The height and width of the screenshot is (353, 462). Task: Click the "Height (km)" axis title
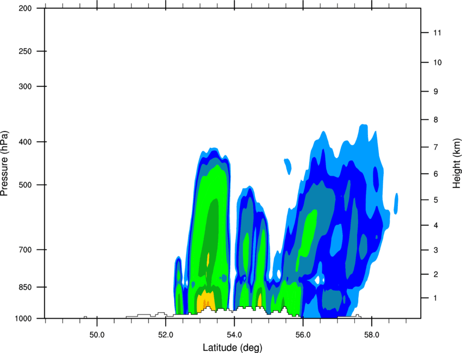click(457, 163)
